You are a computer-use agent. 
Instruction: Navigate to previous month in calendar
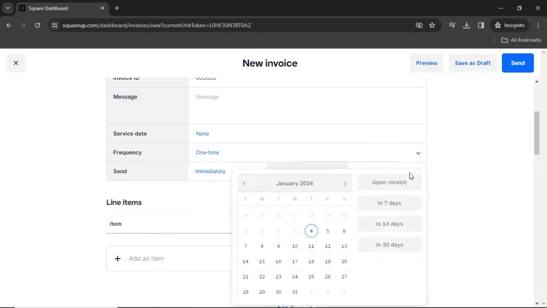point(244,183)
